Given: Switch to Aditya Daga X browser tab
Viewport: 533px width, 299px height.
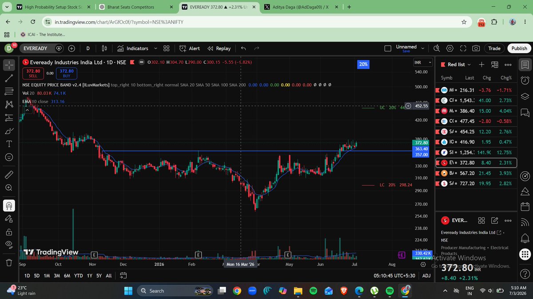Looking at the screenshot, I should [x=300, y=7].
